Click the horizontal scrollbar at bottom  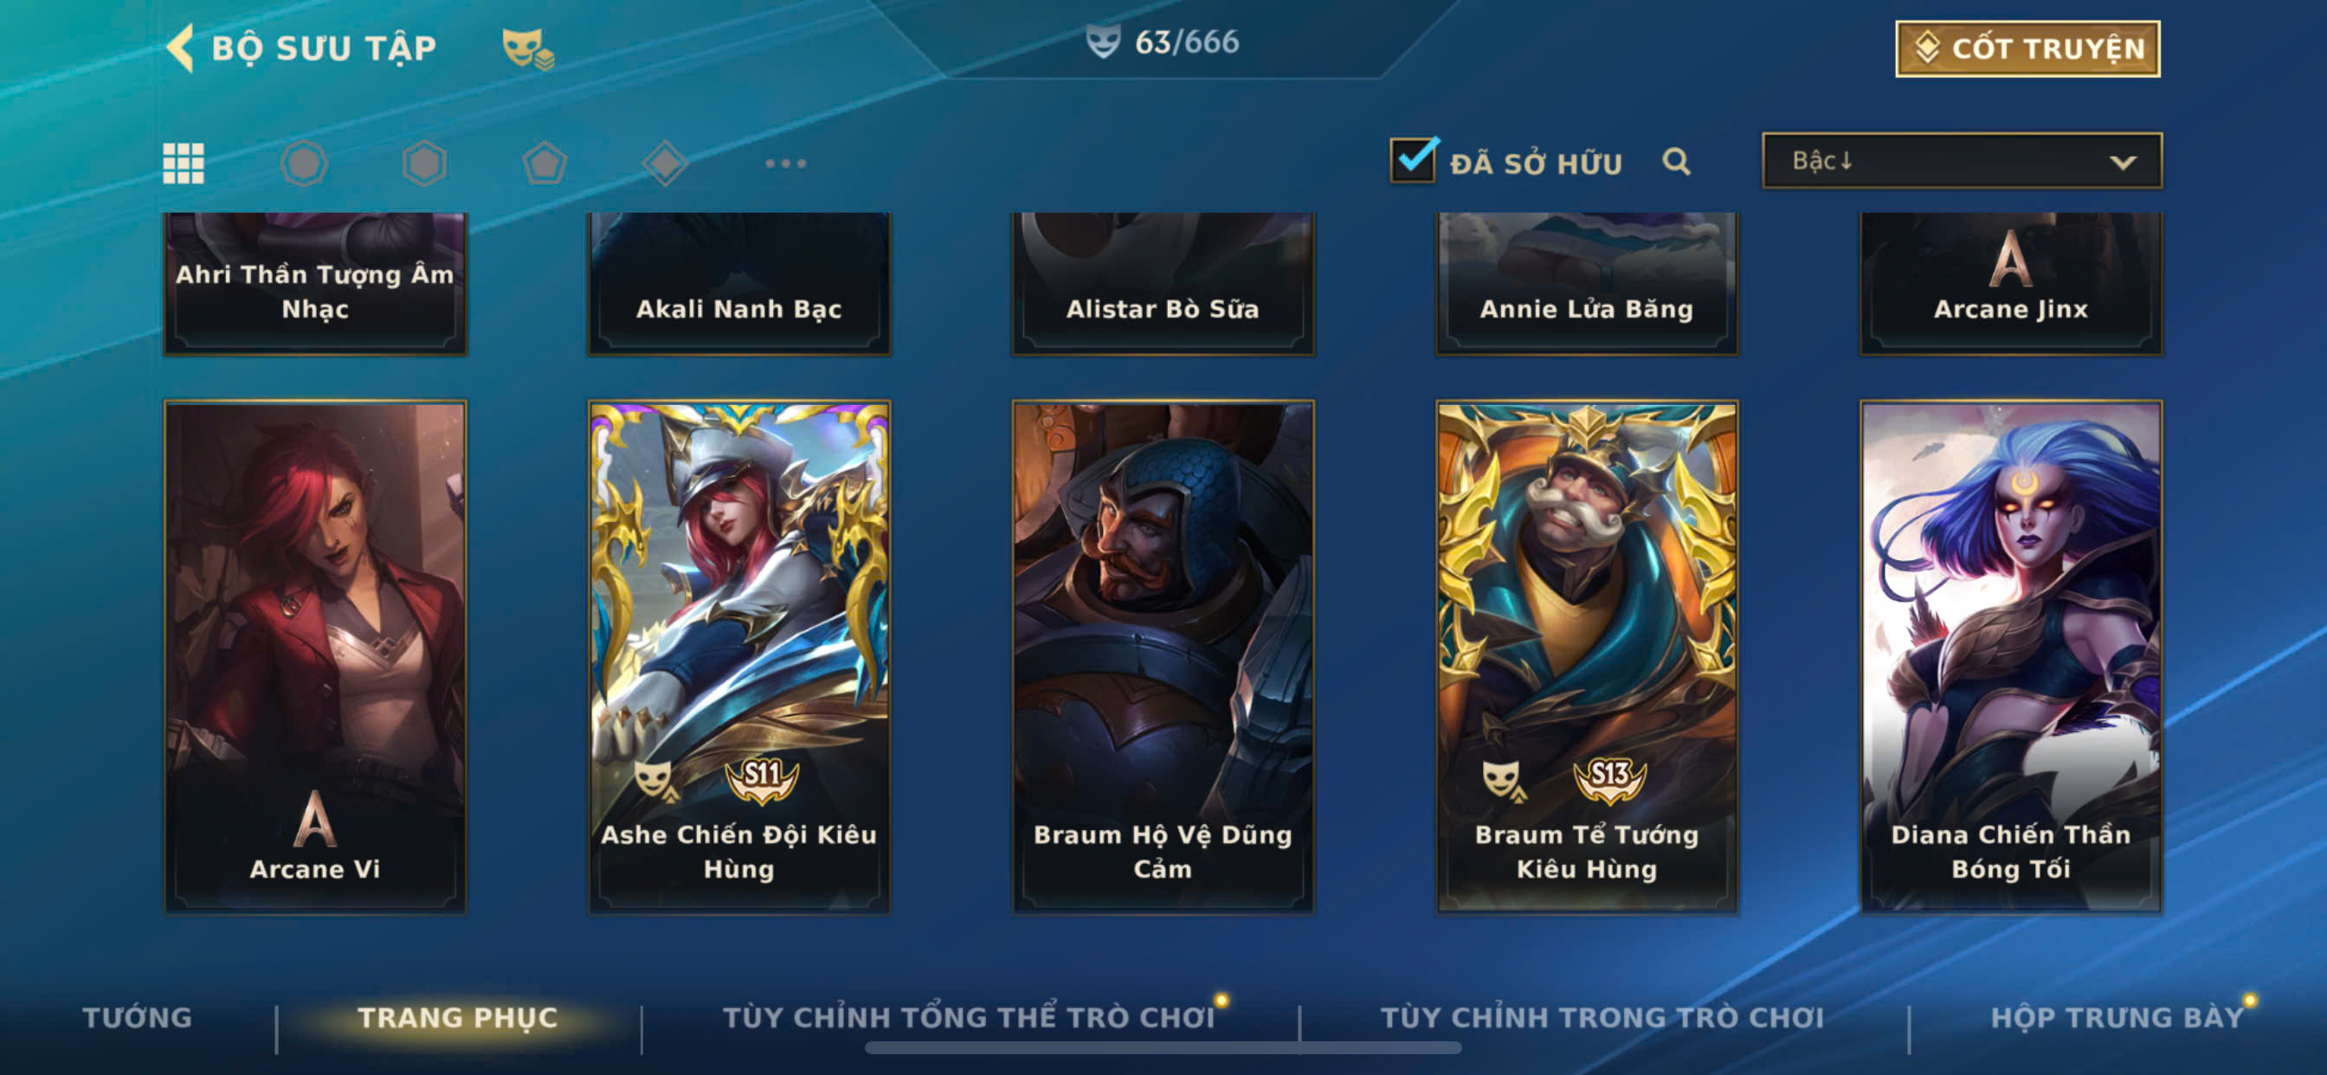click(x=1163, y=1048)
